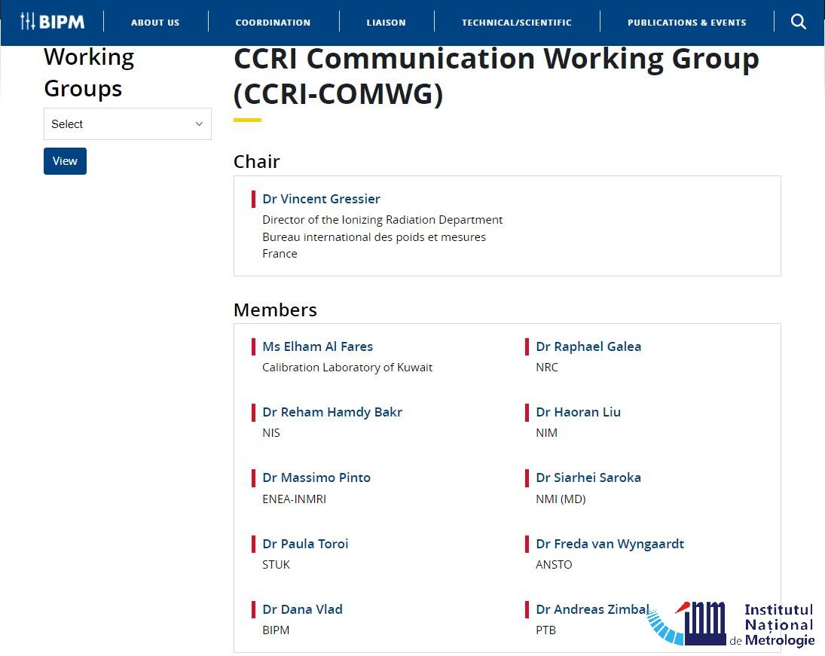Image resolution: width=825 pixels, height=656 pixels.
Task: Open the Publications & Events menu
Action: coord(687,22)
